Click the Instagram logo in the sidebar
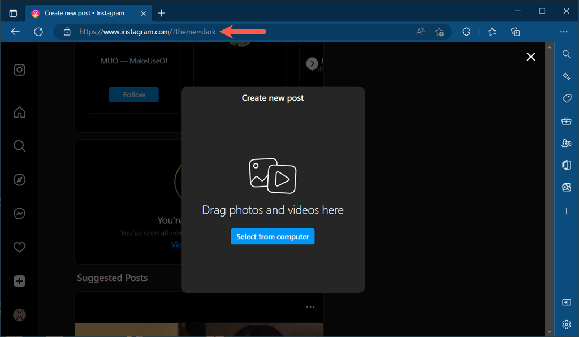The width and height of the screenshot is (579, 337). coord(19,70)
